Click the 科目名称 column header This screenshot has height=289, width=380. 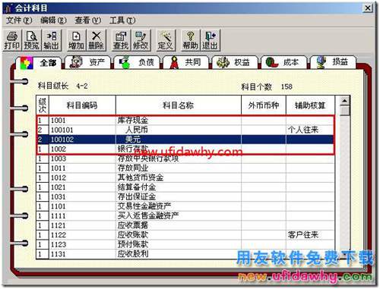[179, 105]
